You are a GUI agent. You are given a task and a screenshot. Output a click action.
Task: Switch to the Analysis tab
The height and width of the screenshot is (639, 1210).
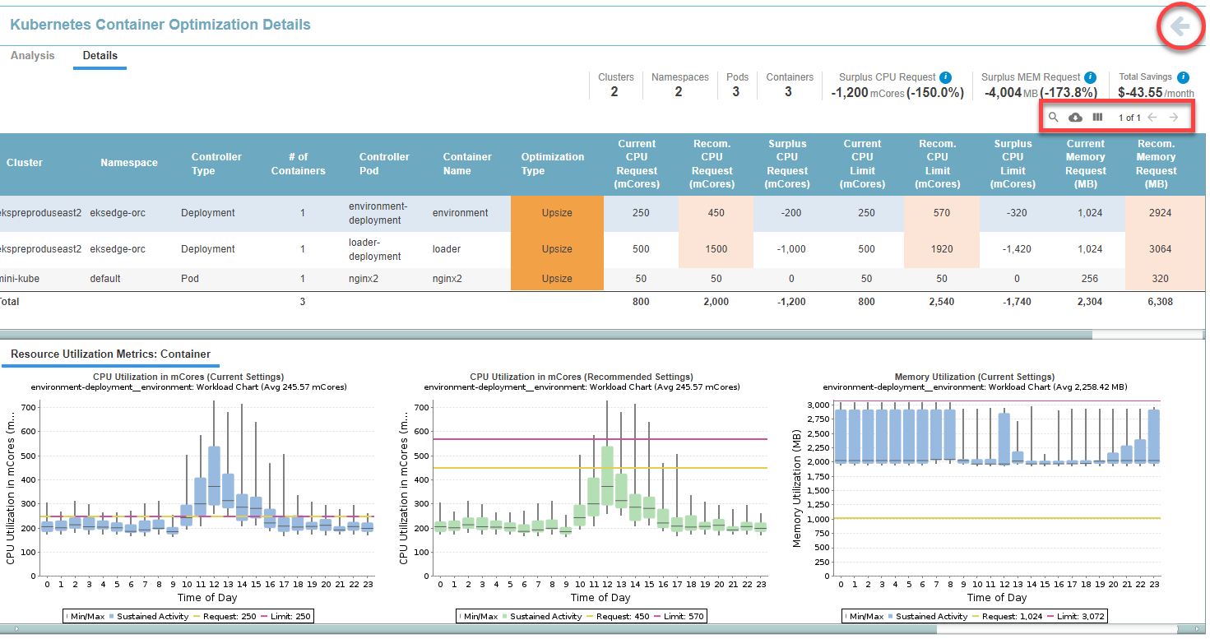pyautogui.click(x=33, y=56)
